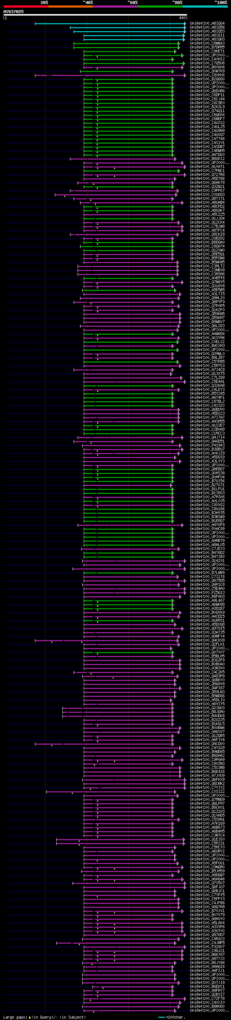Open the UniRef100_Q727R6 entry

point(207,175)
